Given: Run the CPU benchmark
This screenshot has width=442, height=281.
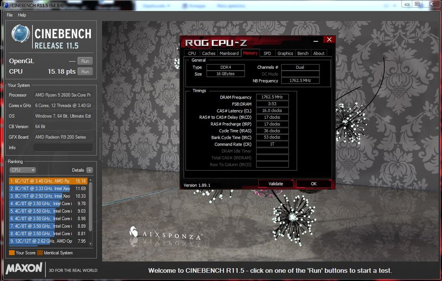Looking at the screenshot, I should (x=85, y=71).
